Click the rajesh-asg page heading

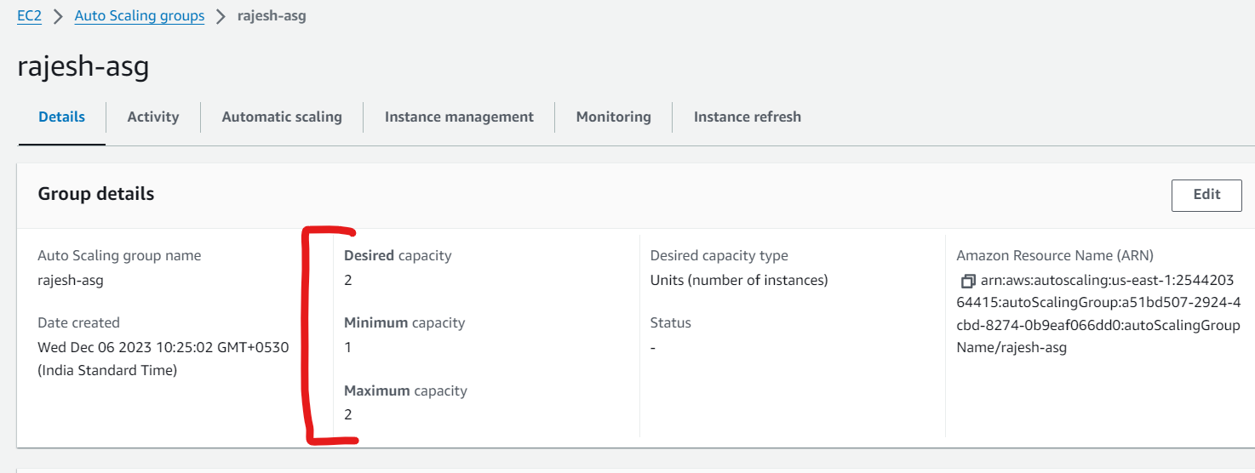coord(83,67)
